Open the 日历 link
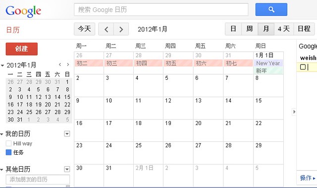 [13, 30]
